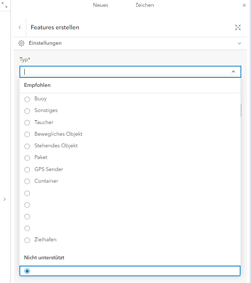Select the Buoy radio option
Viewport: 251px width, 283px height.
(x=27, y=99)
